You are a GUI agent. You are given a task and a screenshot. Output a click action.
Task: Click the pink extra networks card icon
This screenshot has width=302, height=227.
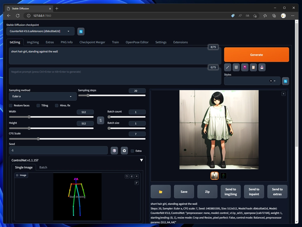pos(245,67)
